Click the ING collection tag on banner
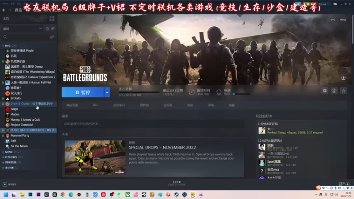This screenshot has width=354, height=199. point(333,19)
